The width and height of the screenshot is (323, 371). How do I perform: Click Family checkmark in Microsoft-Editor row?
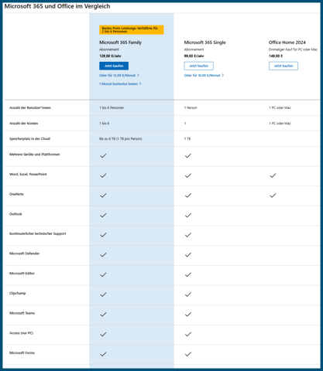(103, 274)
